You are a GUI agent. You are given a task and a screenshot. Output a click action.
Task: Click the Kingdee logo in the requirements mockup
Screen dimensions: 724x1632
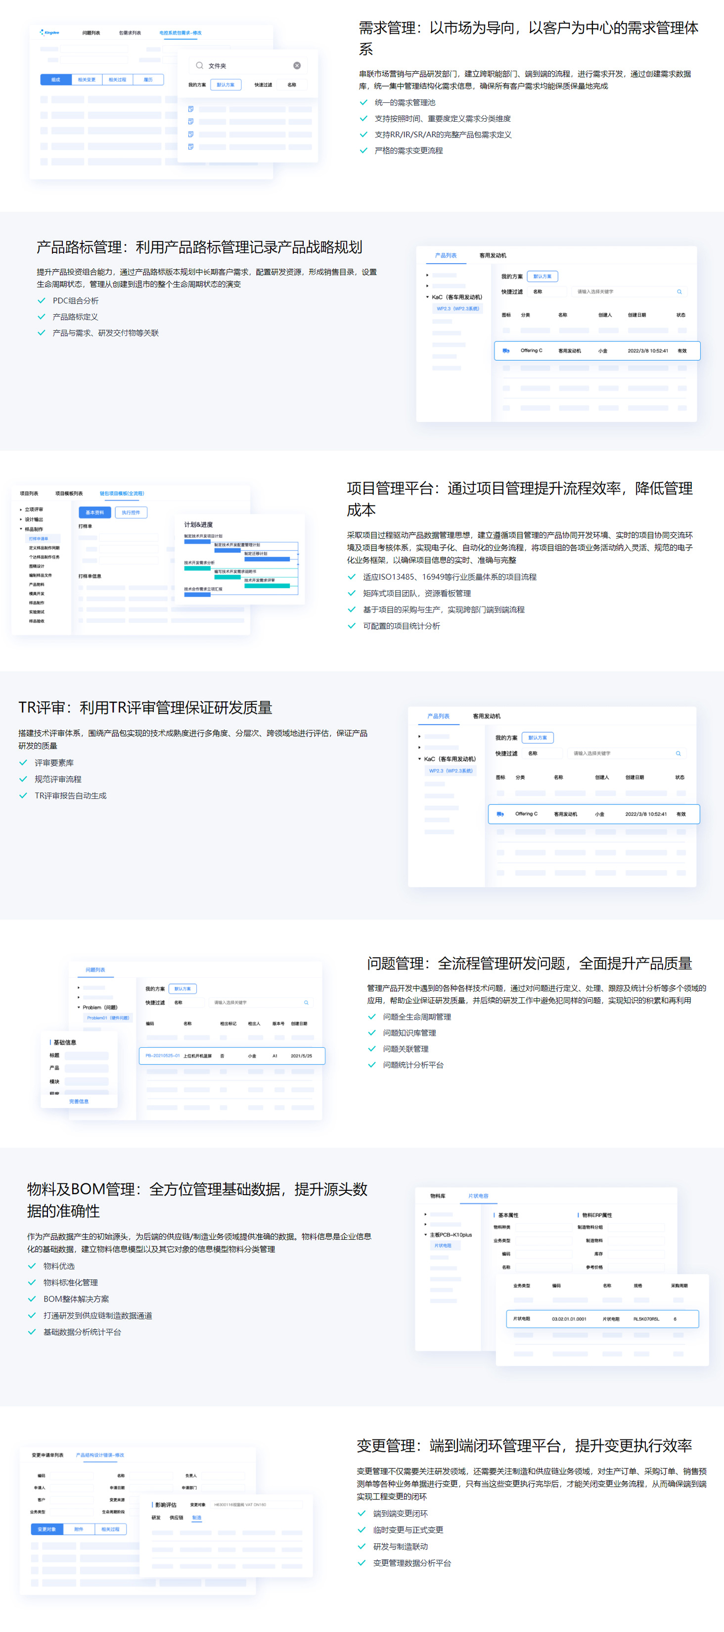coord(49,32)
